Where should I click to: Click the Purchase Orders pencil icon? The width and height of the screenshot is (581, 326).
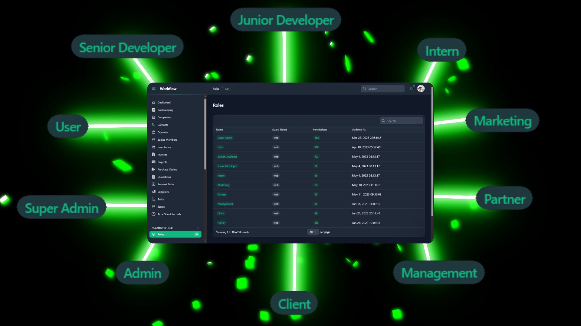click(x=153, y=170)
